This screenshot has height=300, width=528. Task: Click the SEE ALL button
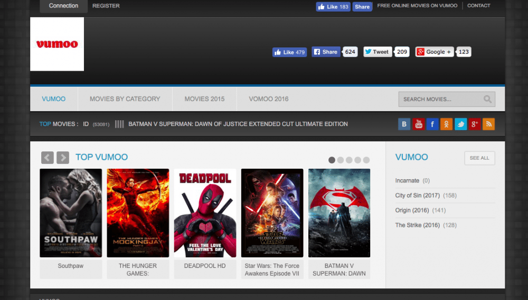point(479,158)
